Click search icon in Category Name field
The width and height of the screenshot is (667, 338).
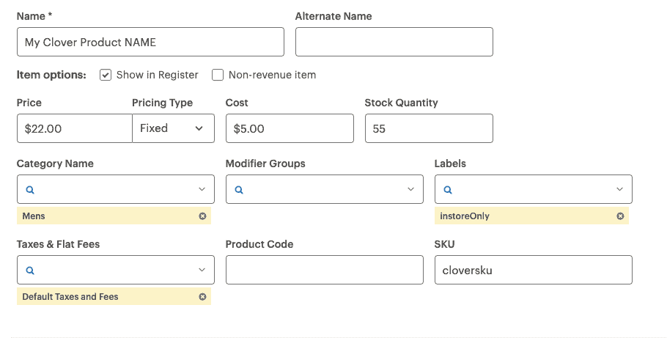(x=30, y=189)
